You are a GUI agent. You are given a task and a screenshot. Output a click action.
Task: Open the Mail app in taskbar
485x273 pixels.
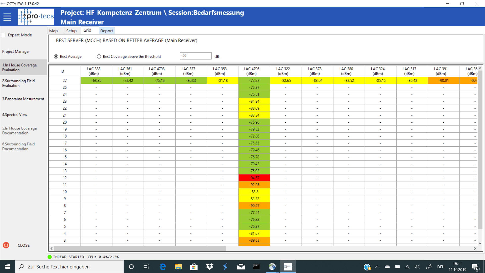pos(241,267)
